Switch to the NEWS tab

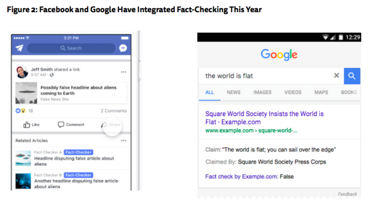coord(234,92)
